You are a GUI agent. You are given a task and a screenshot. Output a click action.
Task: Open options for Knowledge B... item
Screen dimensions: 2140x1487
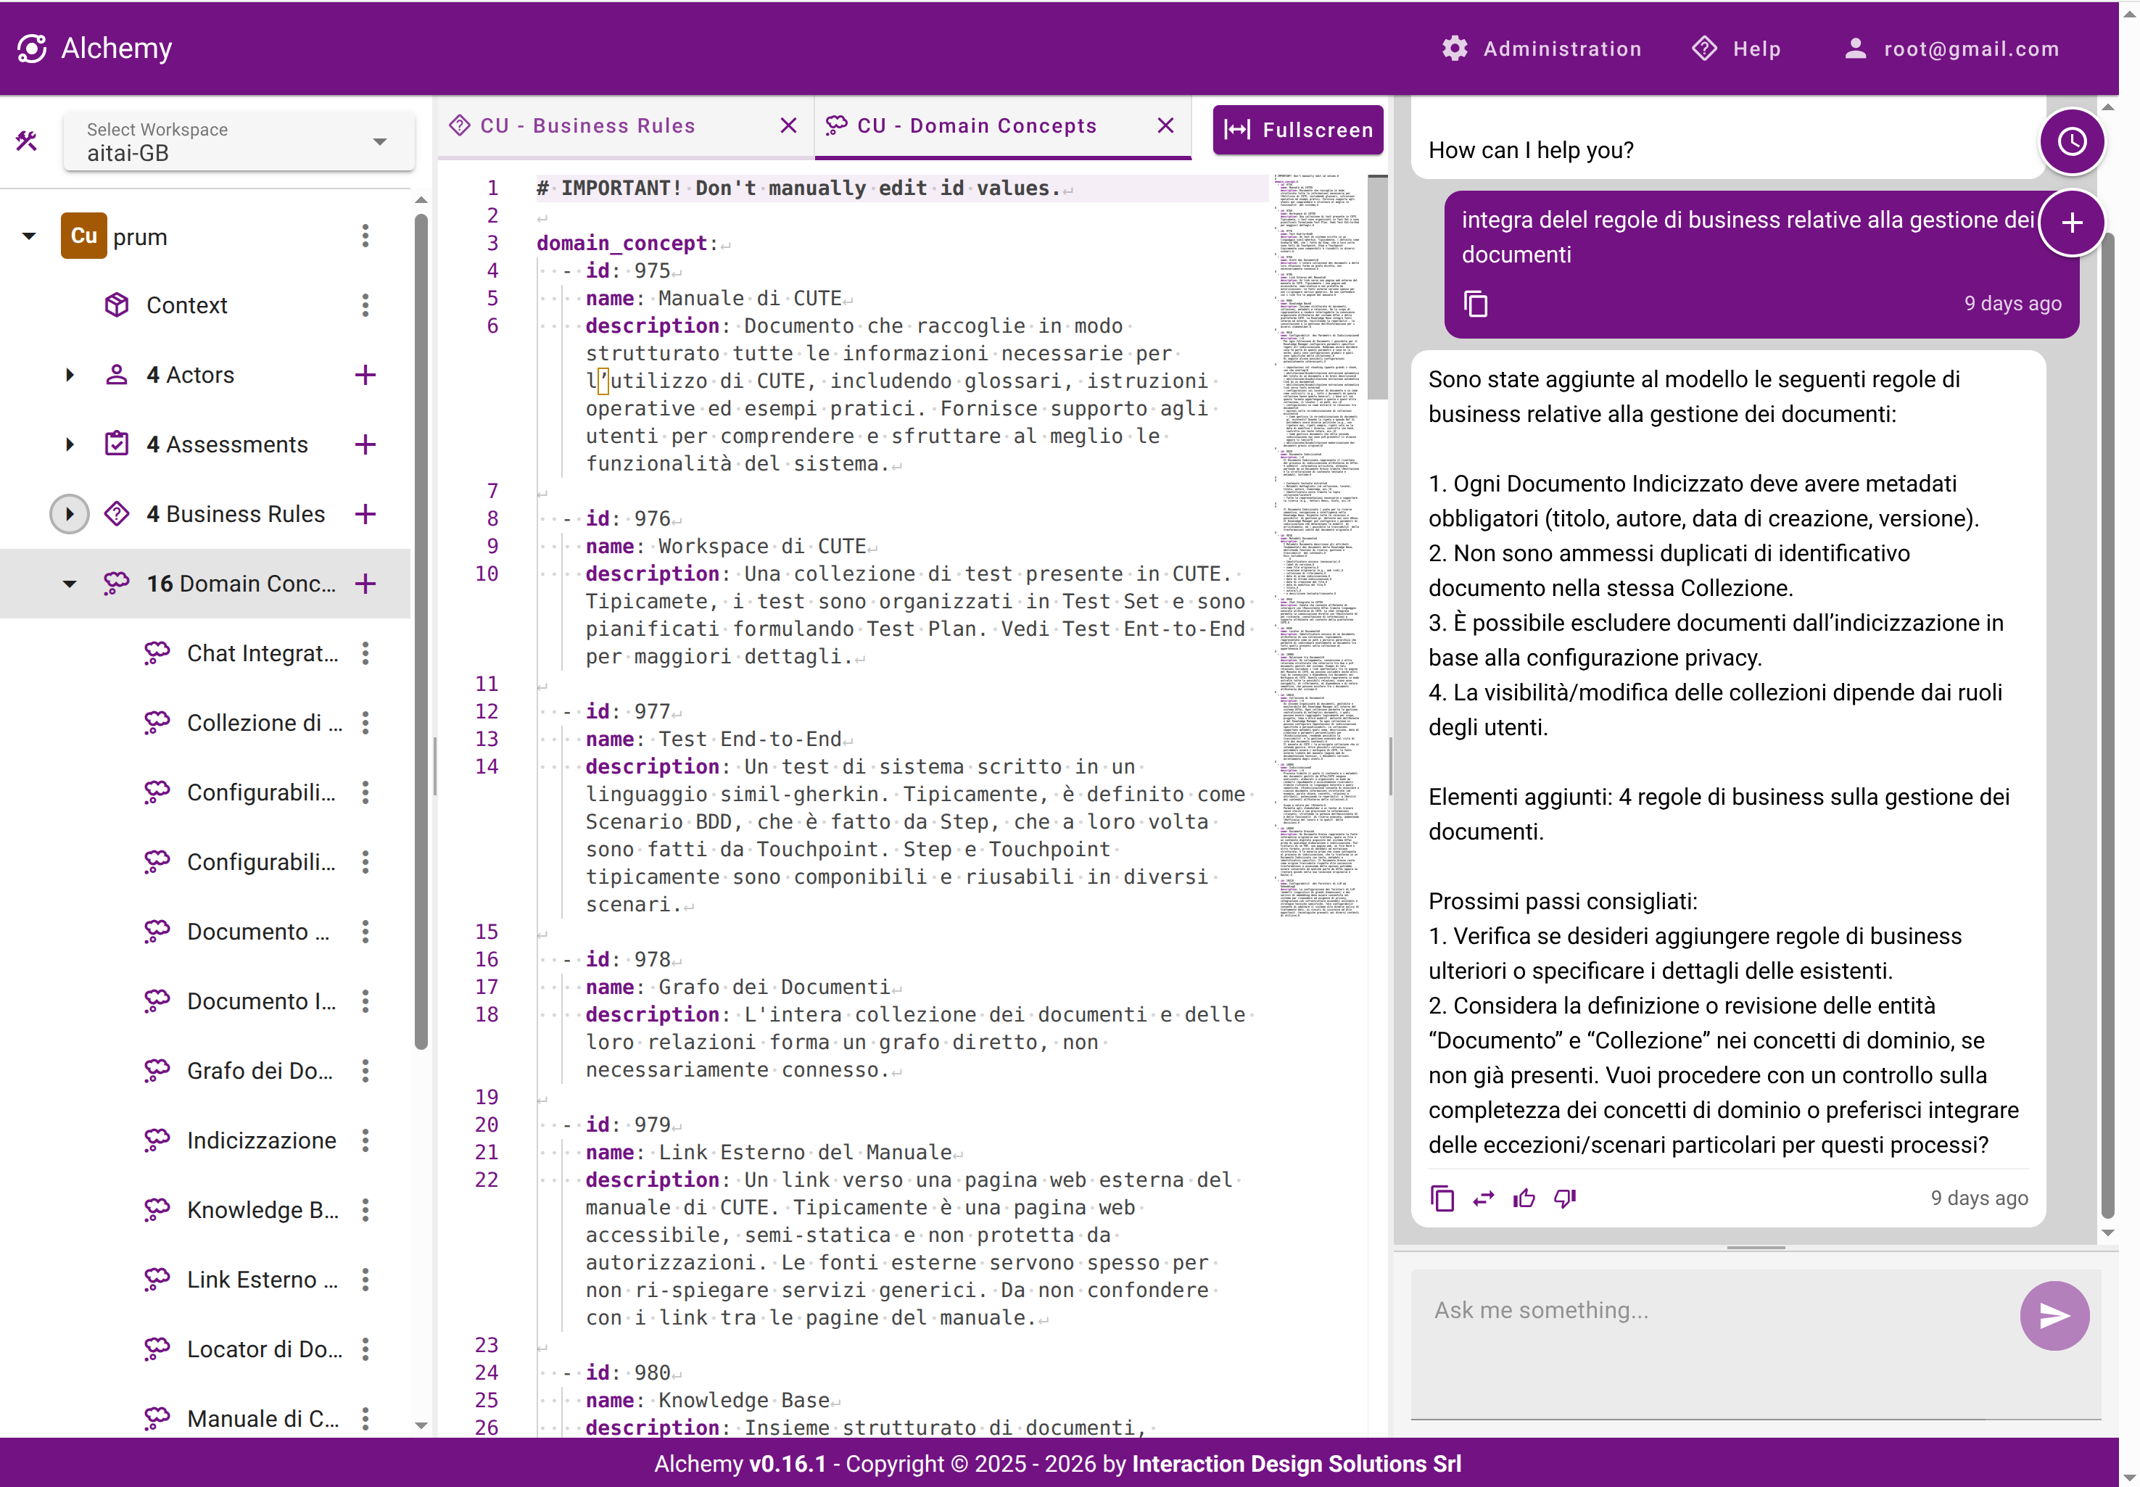point(365,1210)
